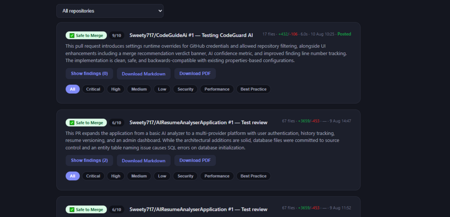Filter CodeGuideAi findings by High
The image size is (450, 217).
(116, 89)
